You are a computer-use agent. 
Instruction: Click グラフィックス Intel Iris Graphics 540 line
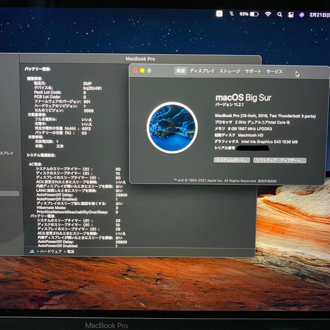pos(256,142)
